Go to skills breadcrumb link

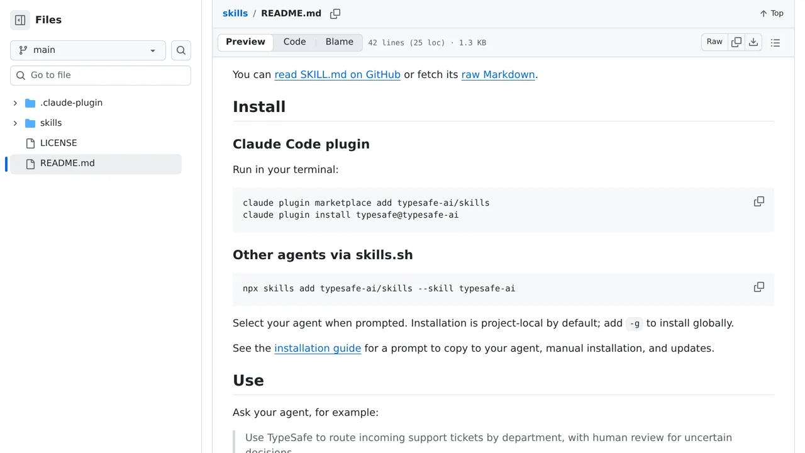(235, 13)
